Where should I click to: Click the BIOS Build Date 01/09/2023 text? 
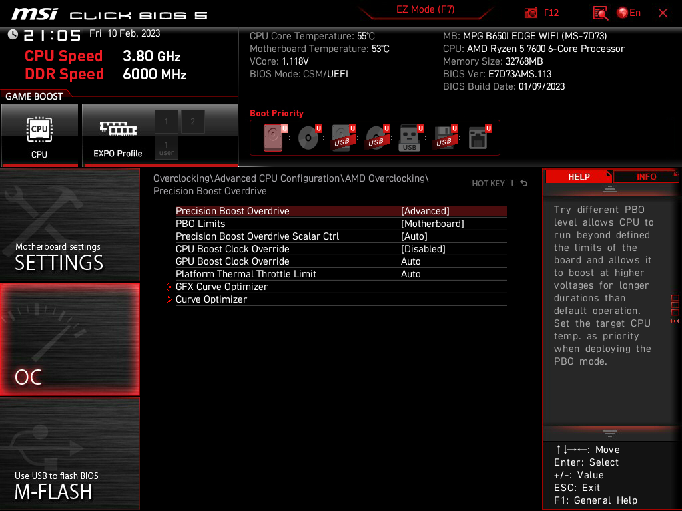pyautogui.click(x=504, y=86)
